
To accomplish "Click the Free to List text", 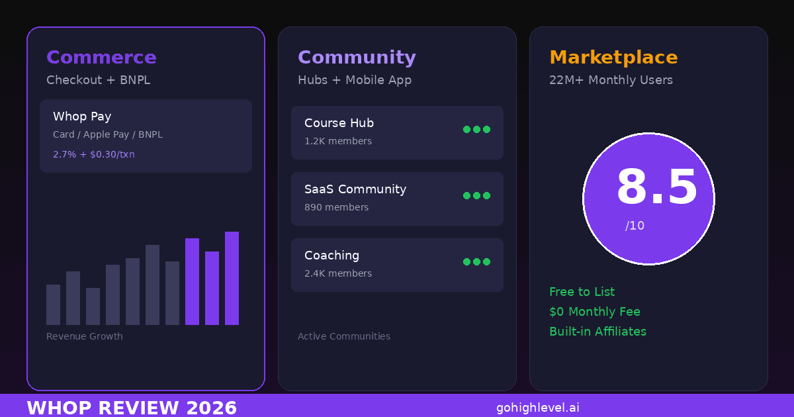I will (582, 292).
